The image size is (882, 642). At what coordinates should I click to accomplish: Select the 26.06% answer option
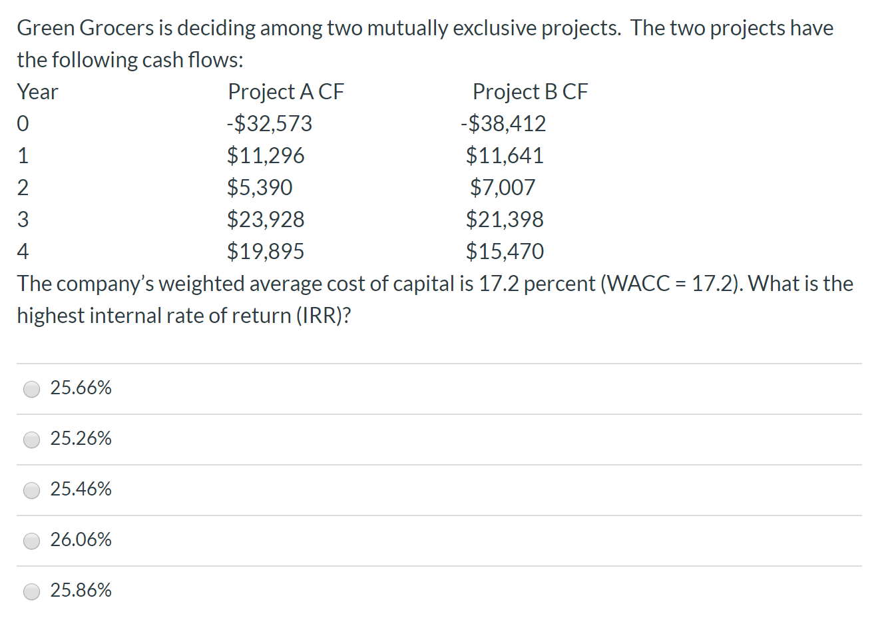31,541
